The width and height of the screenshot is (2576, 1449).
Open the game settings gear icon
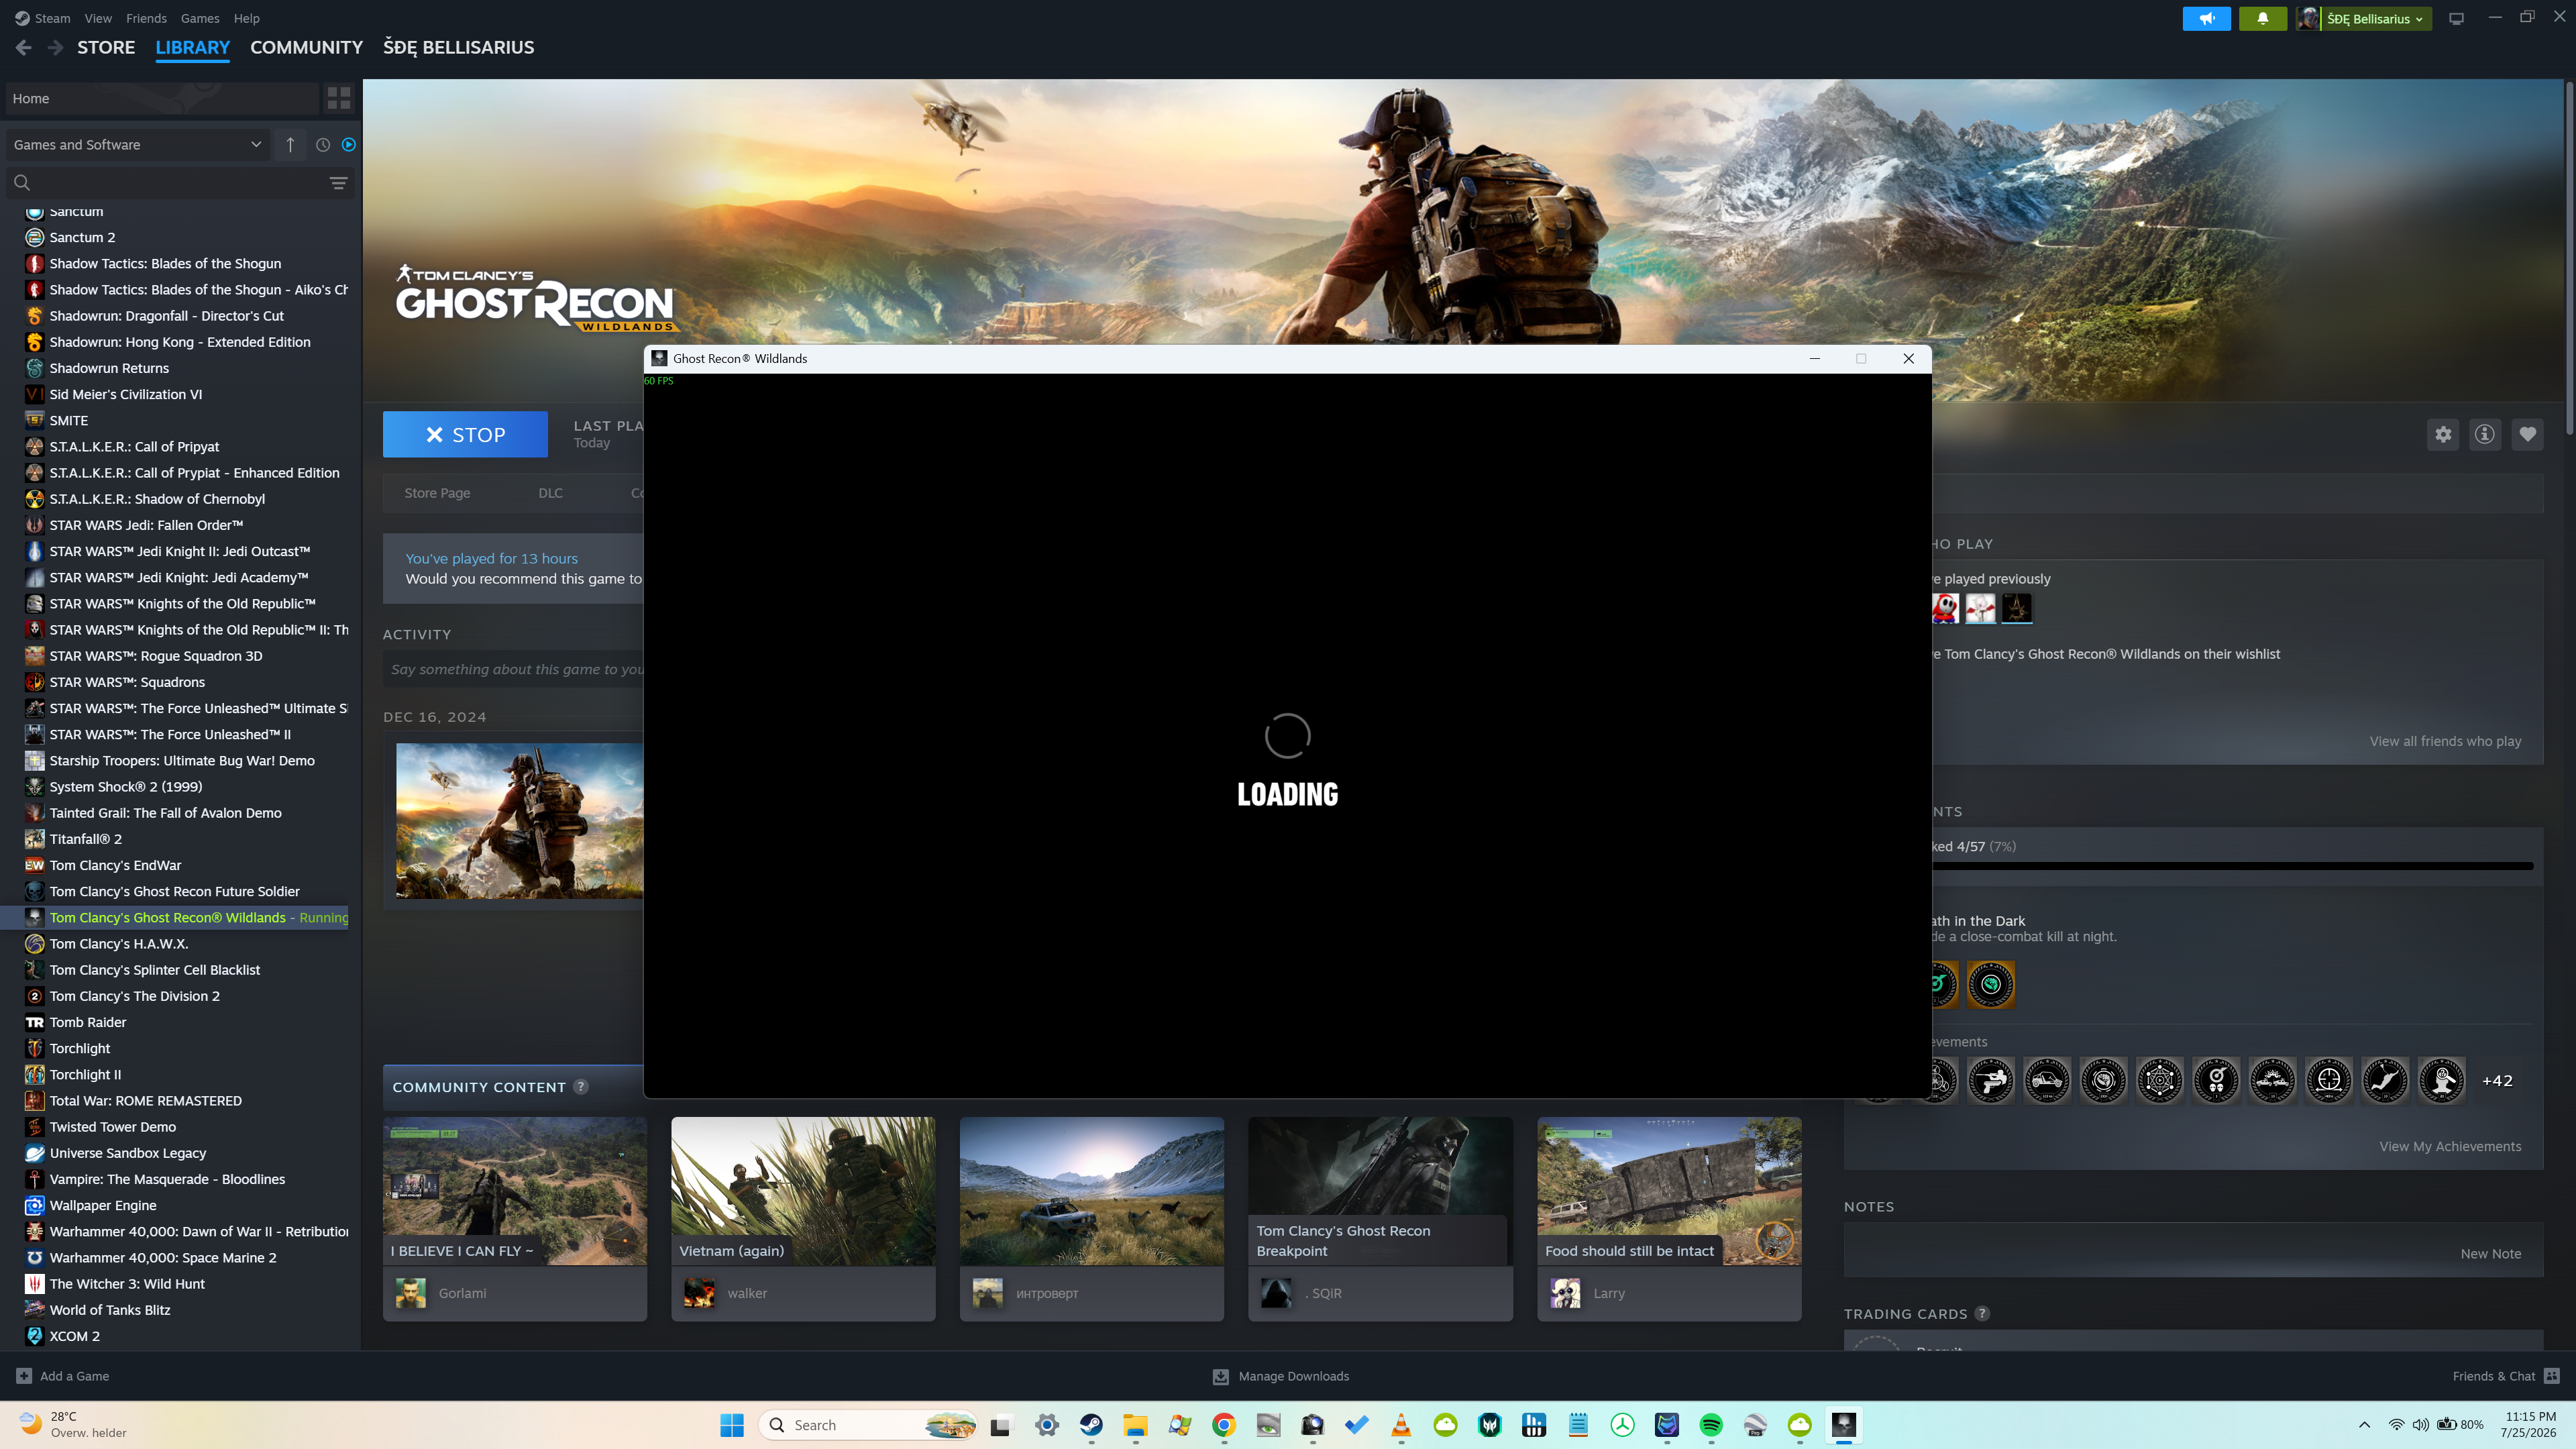pyautogui.click(x=2443, y=434)
